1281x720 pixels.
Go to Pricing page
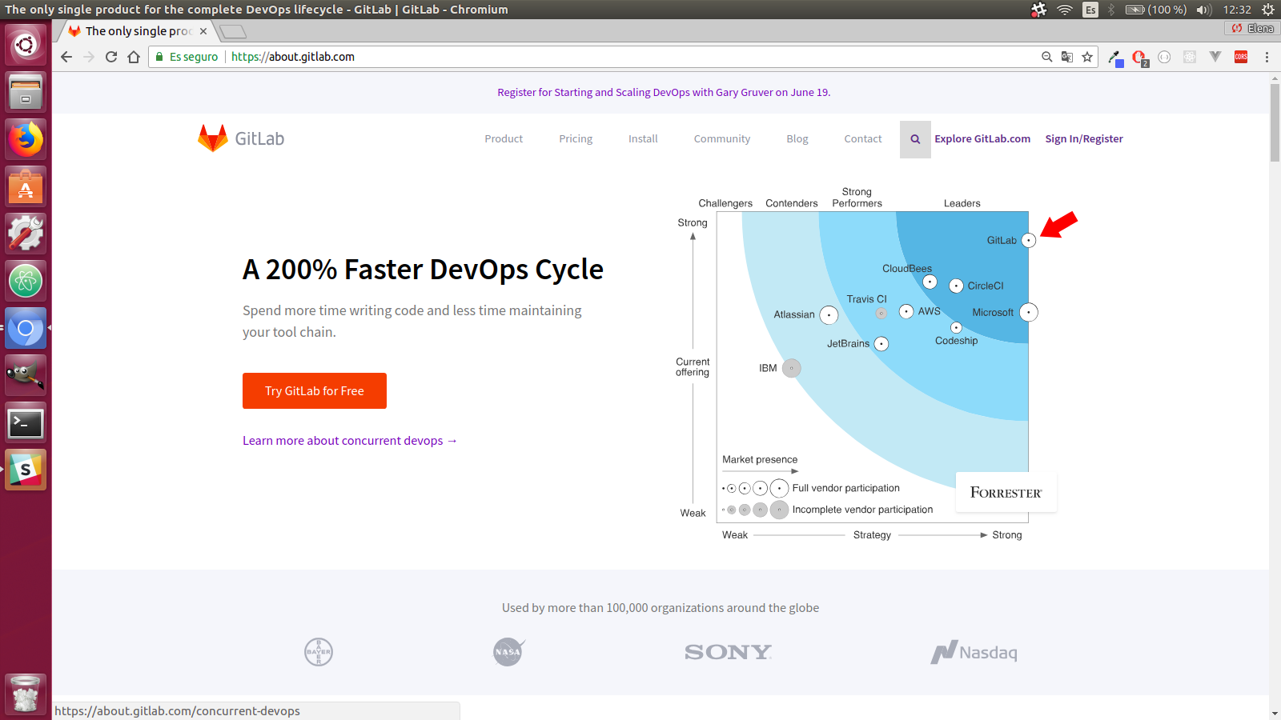tap(576, 139)
